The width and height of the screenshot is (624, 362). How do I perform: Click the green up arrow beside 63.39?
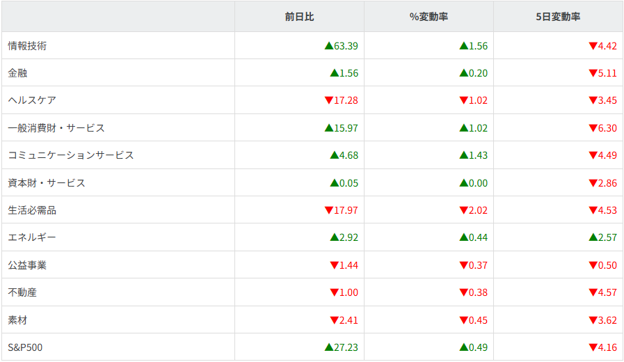coord(329,46)
